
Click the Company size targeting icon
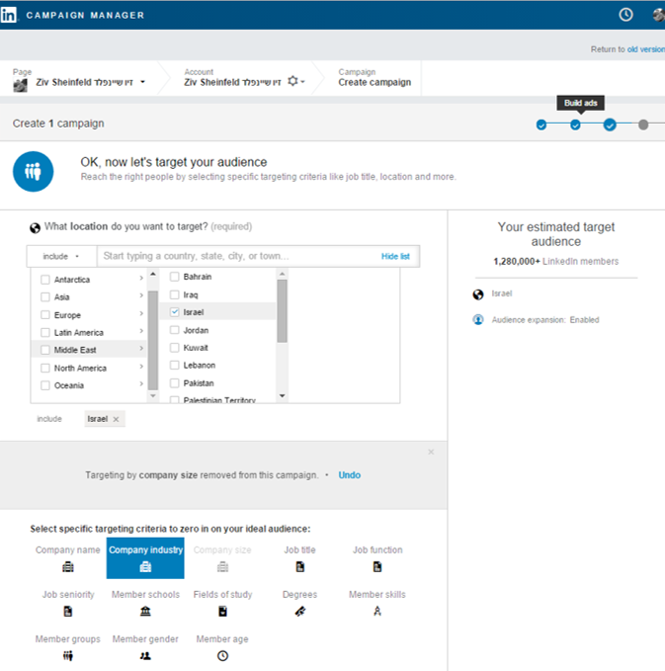[x=222, y=567]
